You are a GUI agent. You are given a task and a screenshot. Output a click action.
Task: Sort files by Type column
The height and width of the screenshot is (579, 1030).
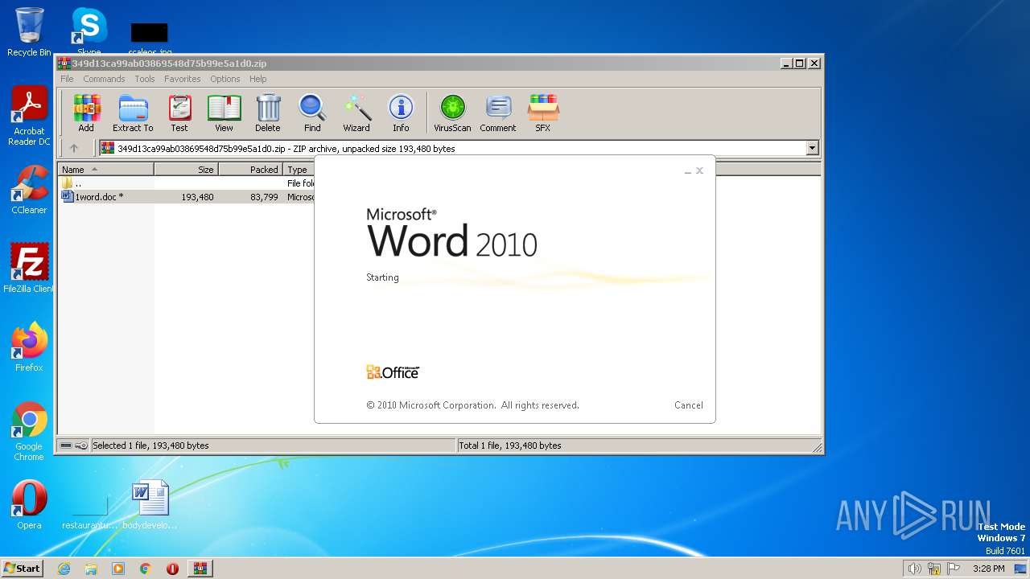(x=299, y=170)
